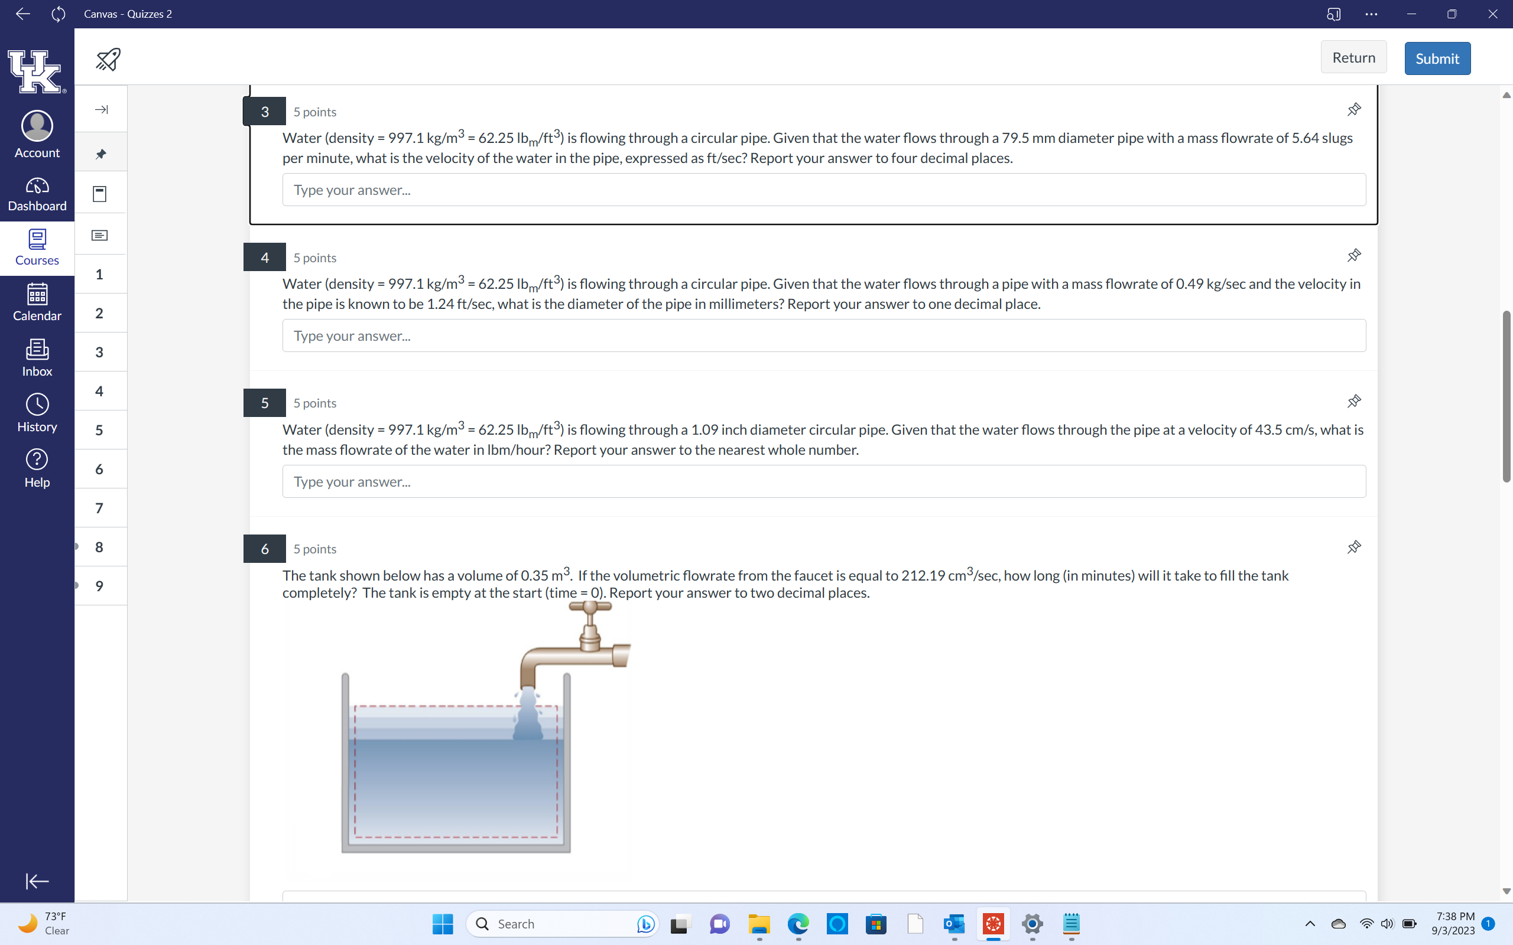1513x945 pixels.
Task: Click the instructions page icon in navigator
Action: tap(100, 194)
